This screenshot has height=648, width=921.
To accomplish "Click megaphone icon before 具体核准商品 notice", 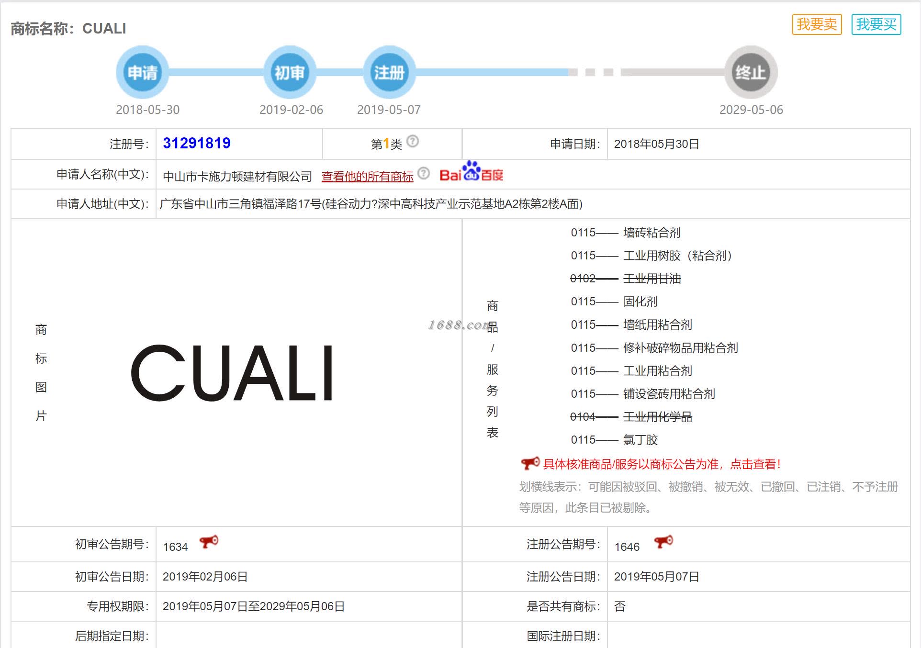I will click(530, 463).
